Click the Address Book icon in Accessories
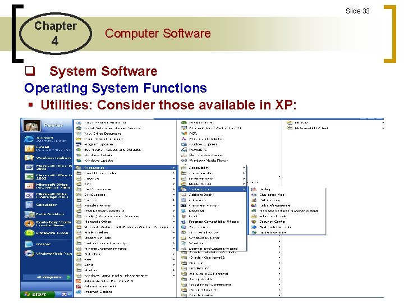 click(x=183, y=195)
